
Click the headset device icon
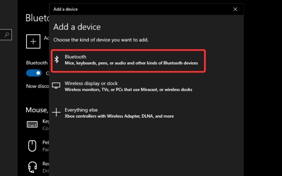coord(32,166)
